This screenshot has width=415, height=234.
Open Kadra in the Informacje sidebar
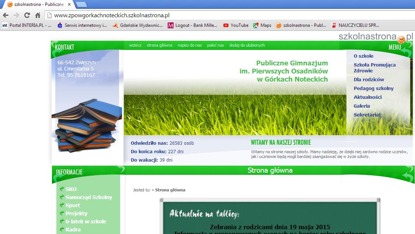pos(73,230)
